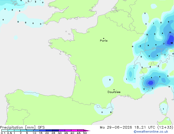
Task: Select the 0.5–1 mm legend swatch
Action: pyautogui.click(x=11, y=130)
